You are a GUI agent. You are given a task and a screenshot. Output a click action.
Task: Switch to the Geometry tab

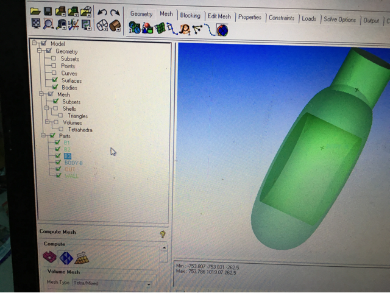(141, 14)
